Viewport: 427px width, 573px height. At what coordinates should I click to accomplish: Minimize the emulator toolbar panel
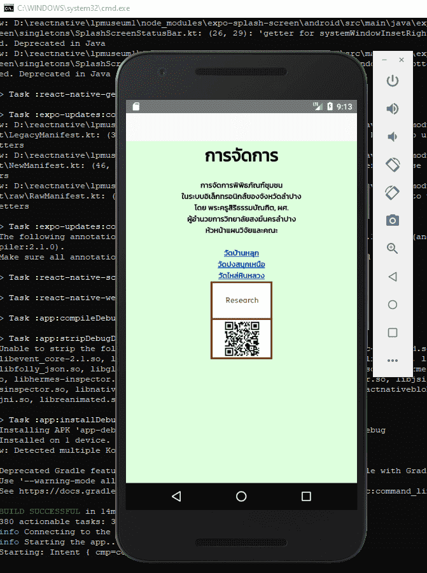pos(384,60)
